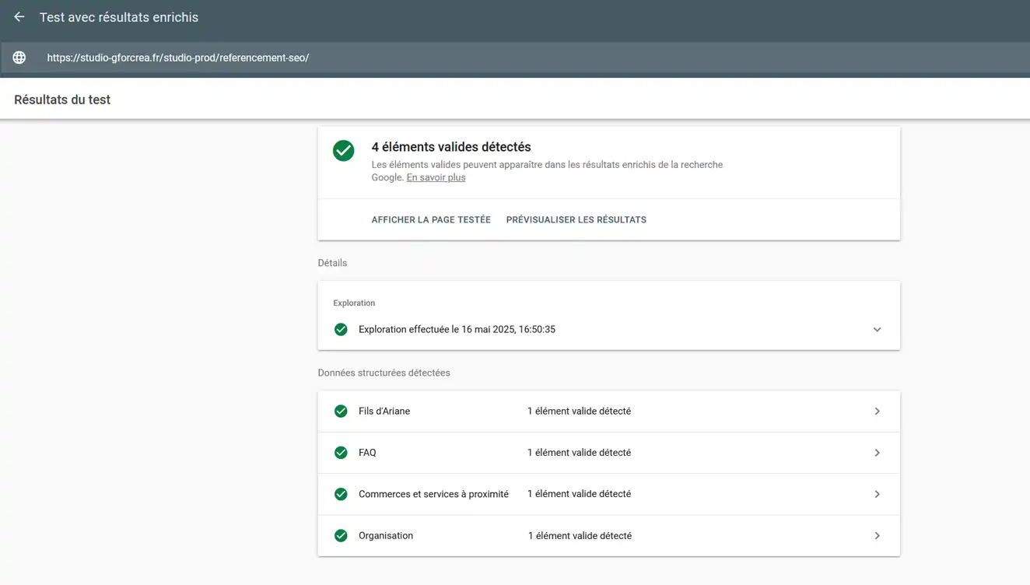This screenshot has height=585, width=1030.
Task: Click the Données structurées détectées label
Action: 384,373
